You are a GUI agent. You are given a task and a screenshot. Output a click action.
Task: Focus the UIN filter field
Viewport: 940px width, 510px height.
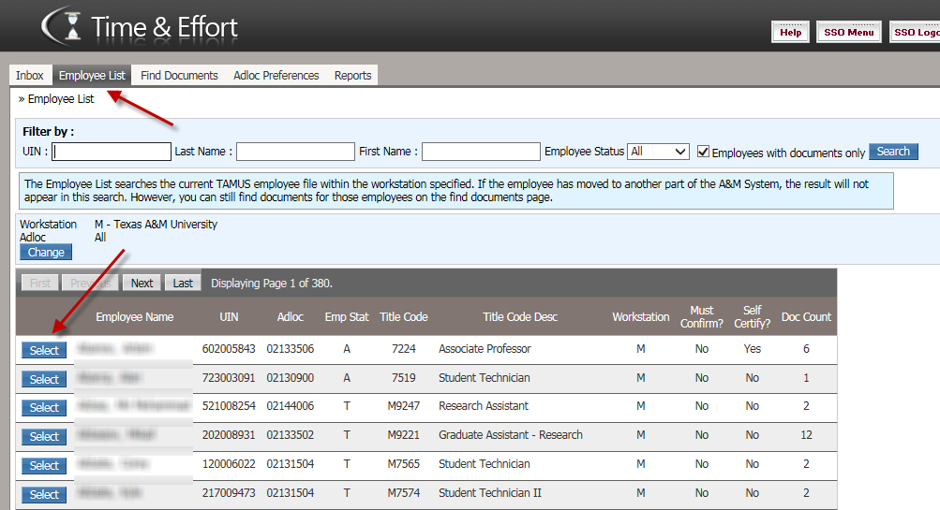click(x=112, y=152)
